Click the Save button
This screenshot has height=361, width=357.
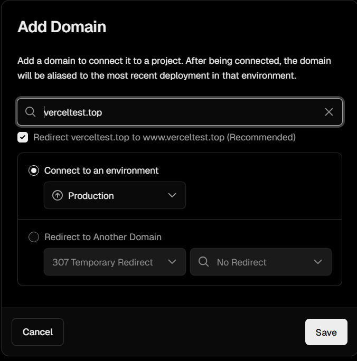coord(326,332)
